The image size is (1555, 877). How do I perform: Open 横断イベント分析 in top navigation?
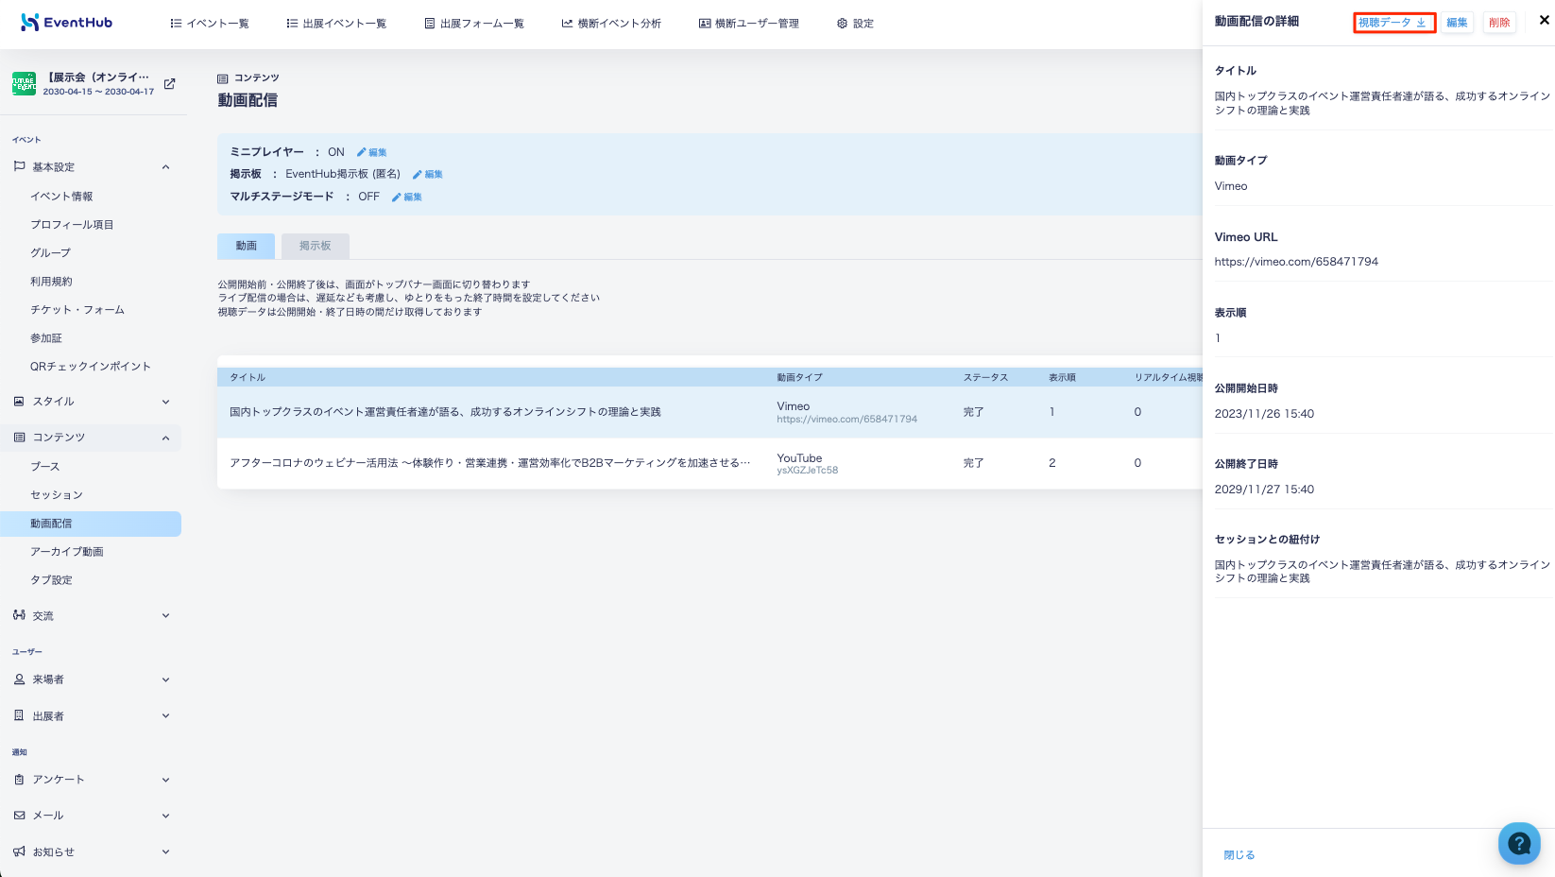(x=611, y=24)
